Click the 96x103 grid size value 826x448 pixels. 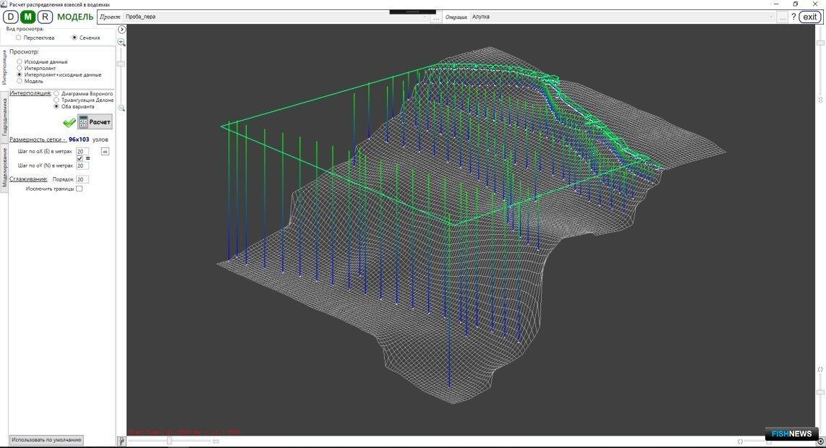click(x=79, y=139)
